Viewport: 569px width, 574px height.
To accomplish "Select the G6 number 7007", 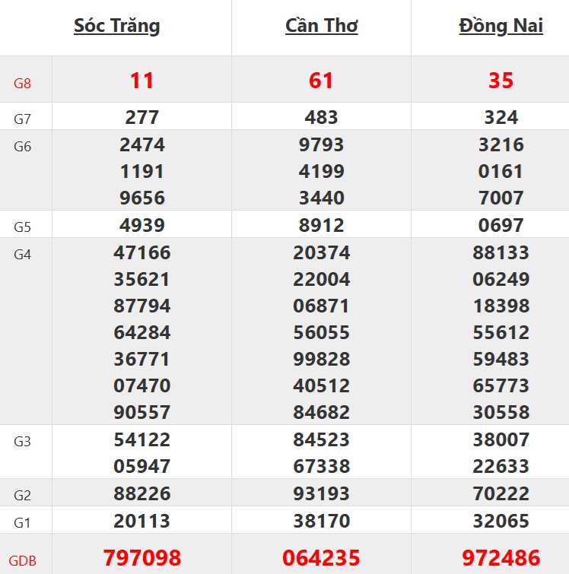I will [501, 198].
